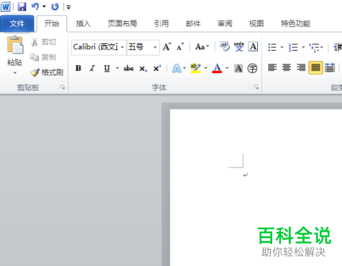Toggle subscript formatting

tap(143, 68)
